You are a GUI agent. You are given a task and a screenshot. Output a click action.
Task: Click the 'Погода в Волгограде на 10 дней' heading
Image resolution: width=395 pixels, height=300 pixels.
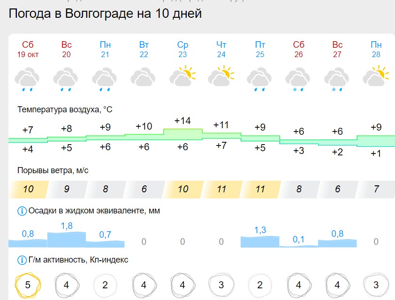(x=105, y=14)
